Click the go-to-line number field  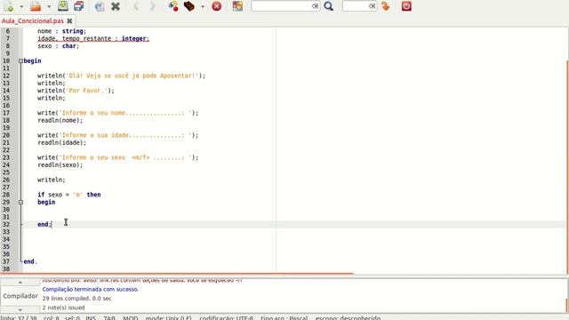356,6
